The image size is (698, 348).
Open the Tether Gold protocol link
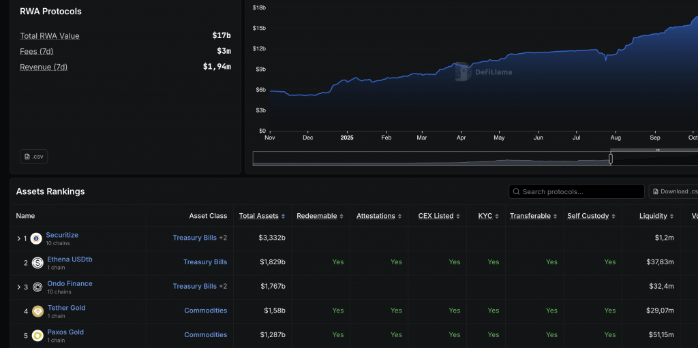point(66,308)
